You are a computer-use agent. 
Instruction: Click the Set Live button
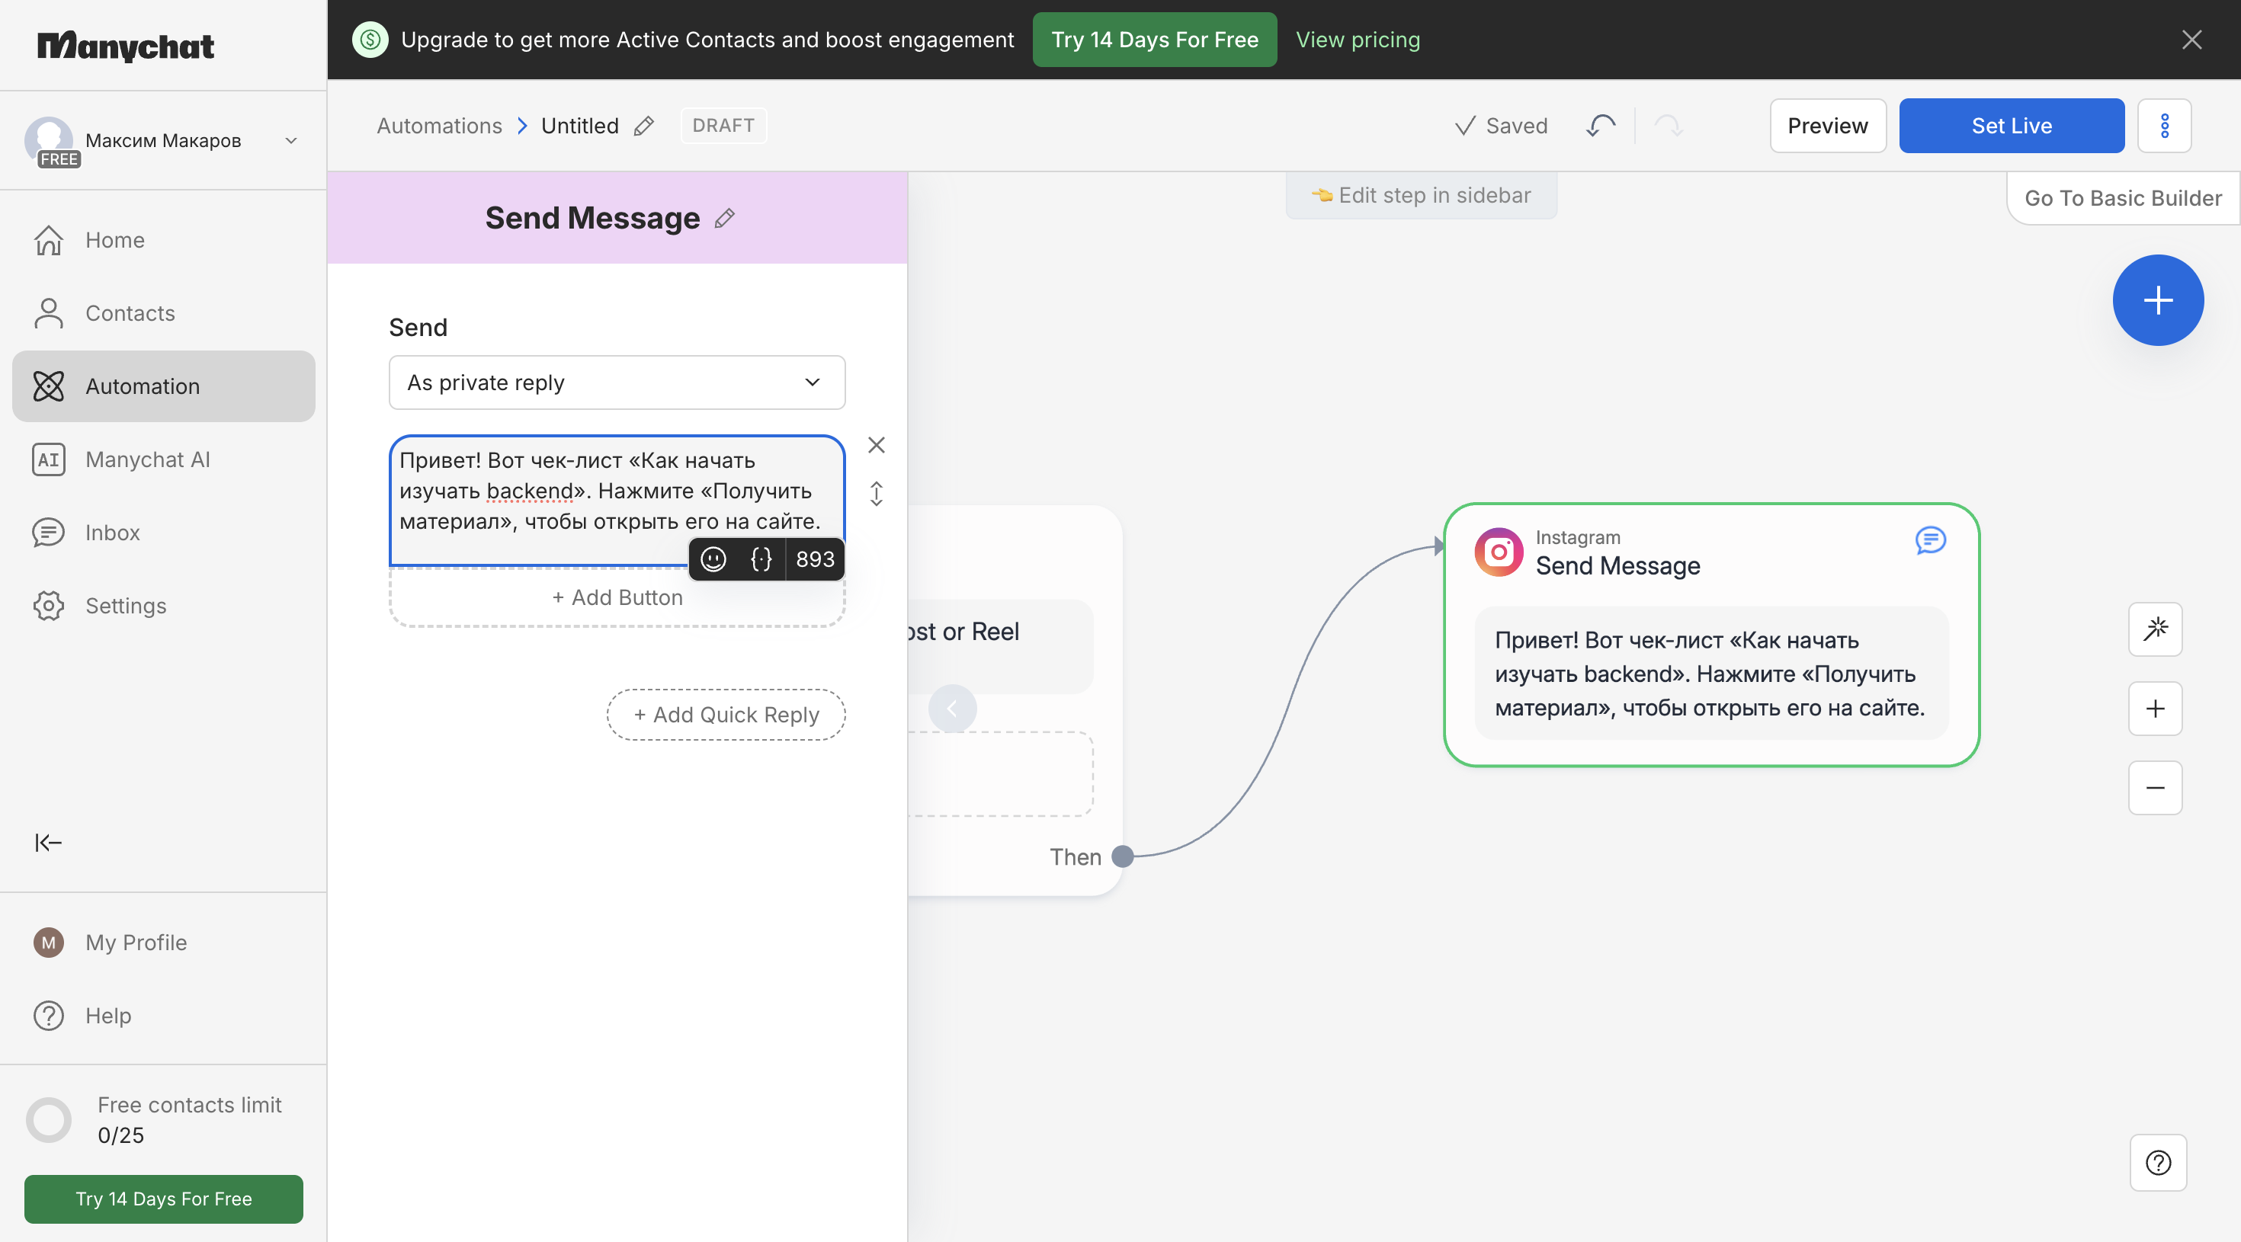[2012, 126]
